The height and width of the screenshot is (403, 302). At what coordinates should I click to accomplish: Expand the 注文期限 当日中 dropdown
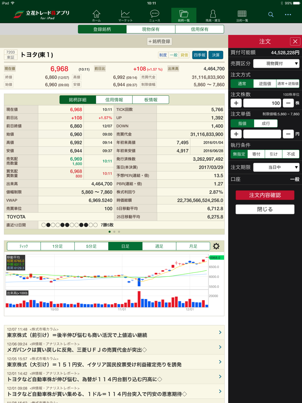click(x=276, y=167)
